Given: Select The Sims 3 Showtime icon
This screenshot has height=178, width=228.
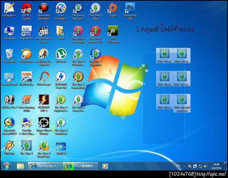Looking at the screenshot, I should point(95,57).
